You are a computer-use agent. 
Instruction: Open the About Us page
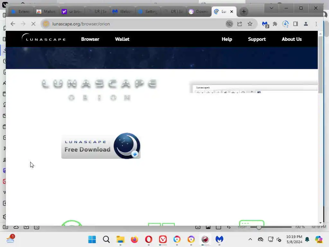point(292,39)
